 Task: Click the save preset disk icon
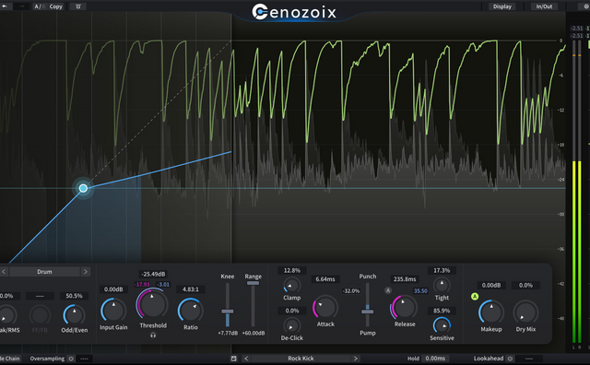tap(233, 359)
